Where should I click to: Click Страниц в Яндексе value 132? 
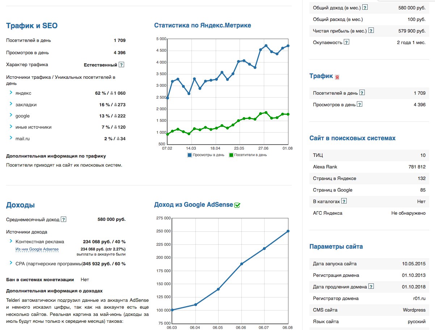point(422,179)
